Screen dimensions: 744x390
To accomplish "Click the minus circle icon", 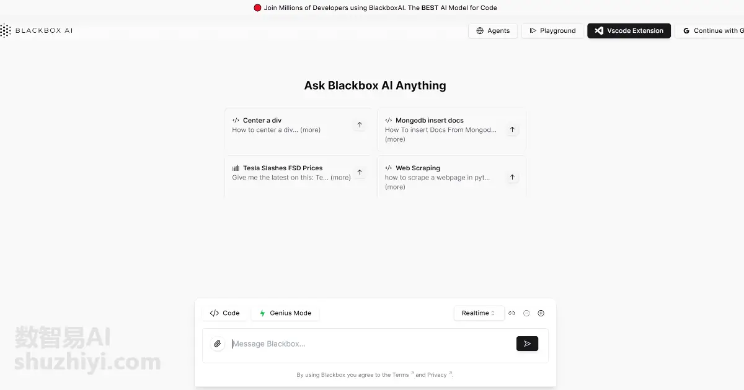I will (x=526, y=313).
